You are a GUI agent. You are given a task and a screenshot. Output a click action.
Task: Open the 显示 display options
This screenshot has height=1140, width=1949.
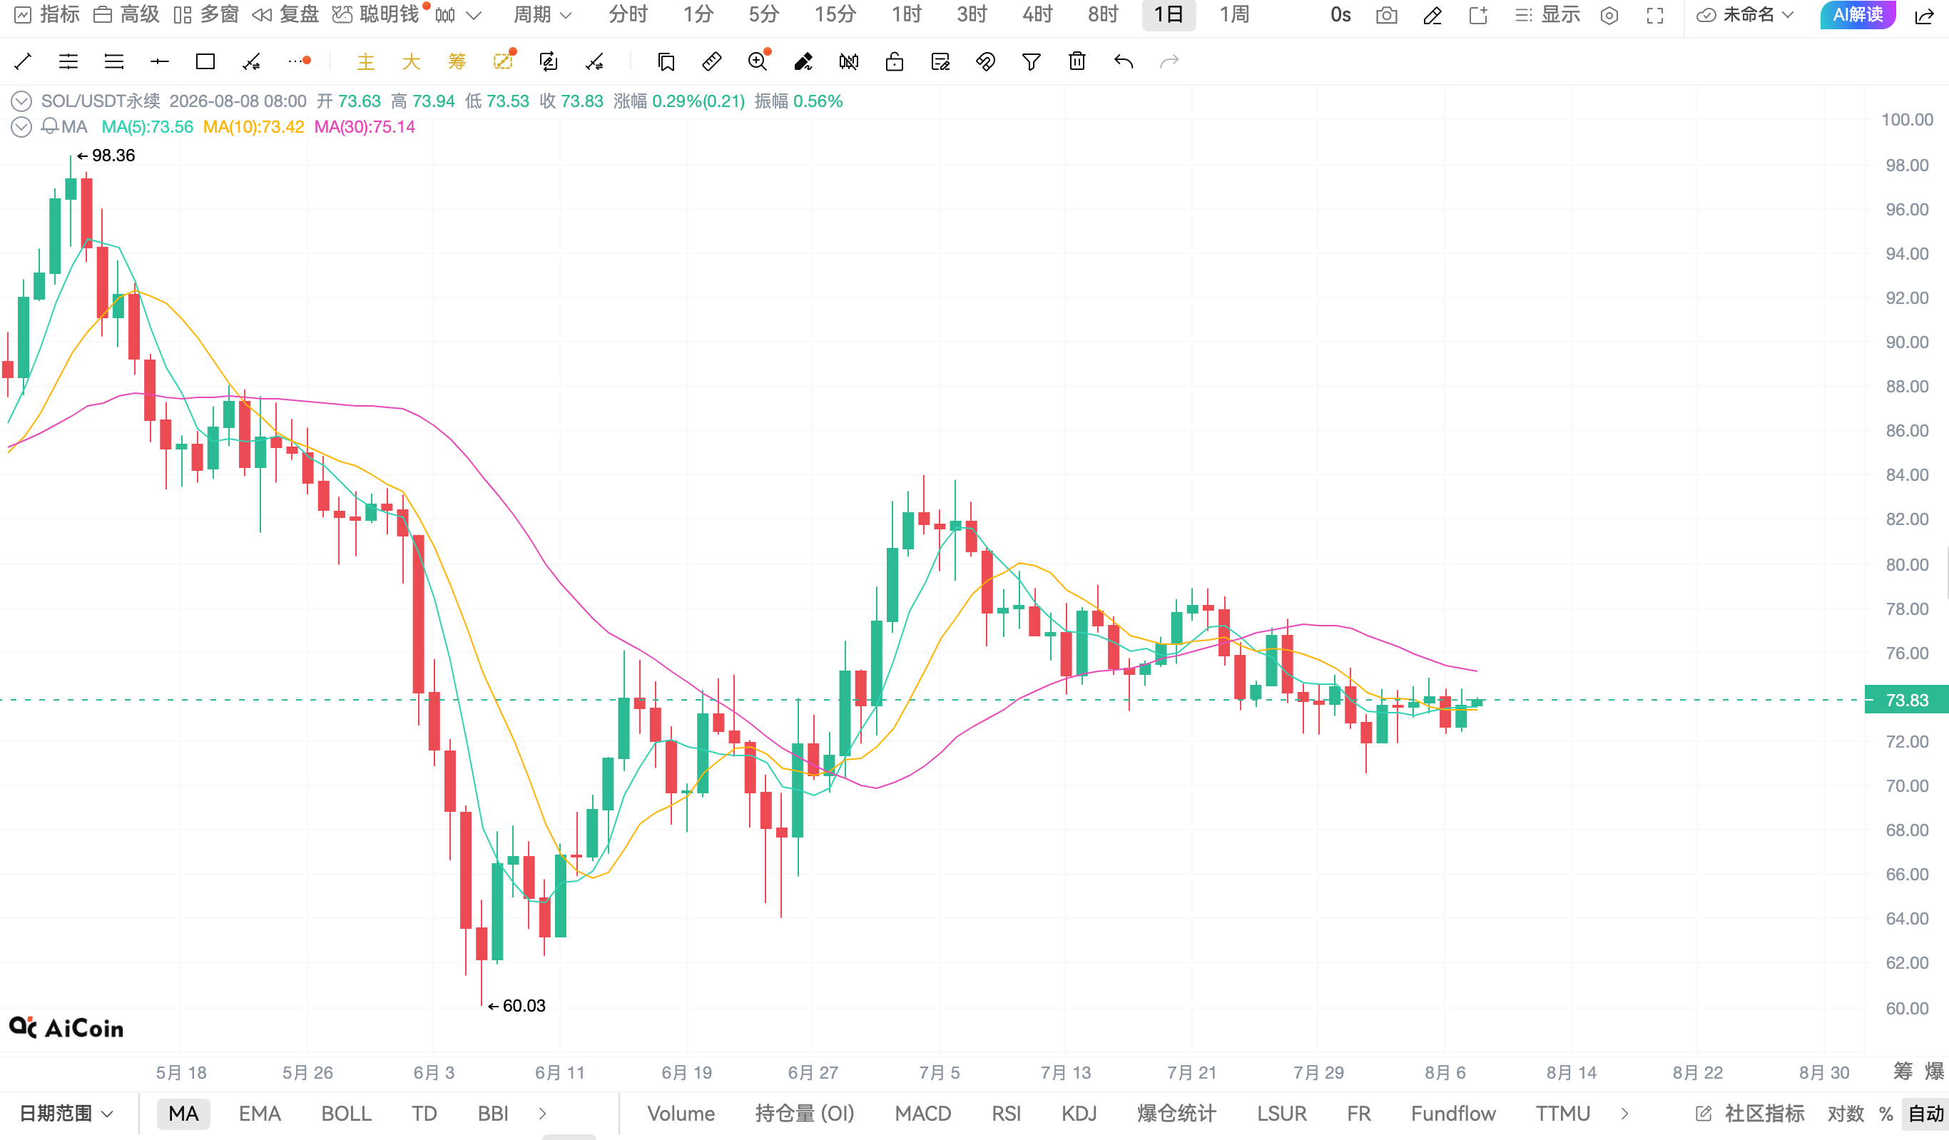(x=1547, y=16)
